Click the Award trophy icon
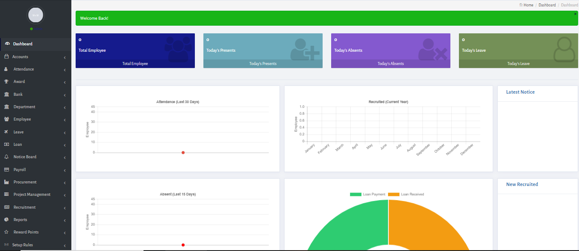 pos(6,82)
